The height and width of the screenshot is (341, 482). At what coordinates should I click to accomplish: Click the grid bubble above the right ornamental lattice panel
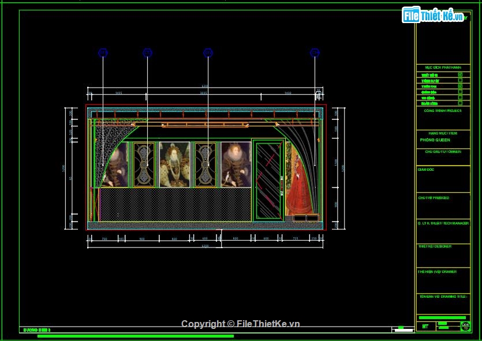[x=208, y=53]
